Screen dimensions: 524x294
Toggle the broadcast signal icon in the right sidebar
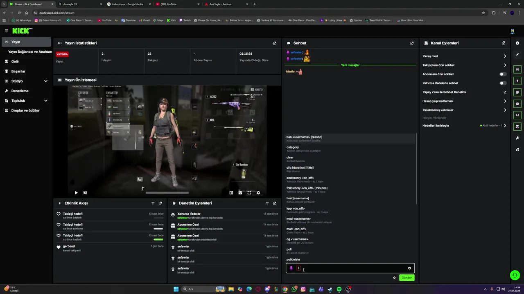click(x=517, y=115)
